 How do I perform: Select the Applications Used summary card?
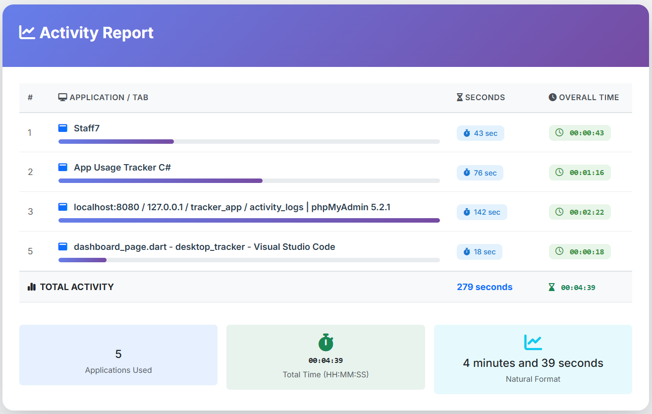click(118, 355)
